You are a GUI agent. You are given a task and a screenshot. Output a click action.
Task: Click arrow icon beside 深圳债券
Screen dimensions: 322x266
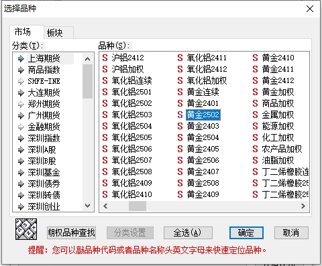(21, 184)
